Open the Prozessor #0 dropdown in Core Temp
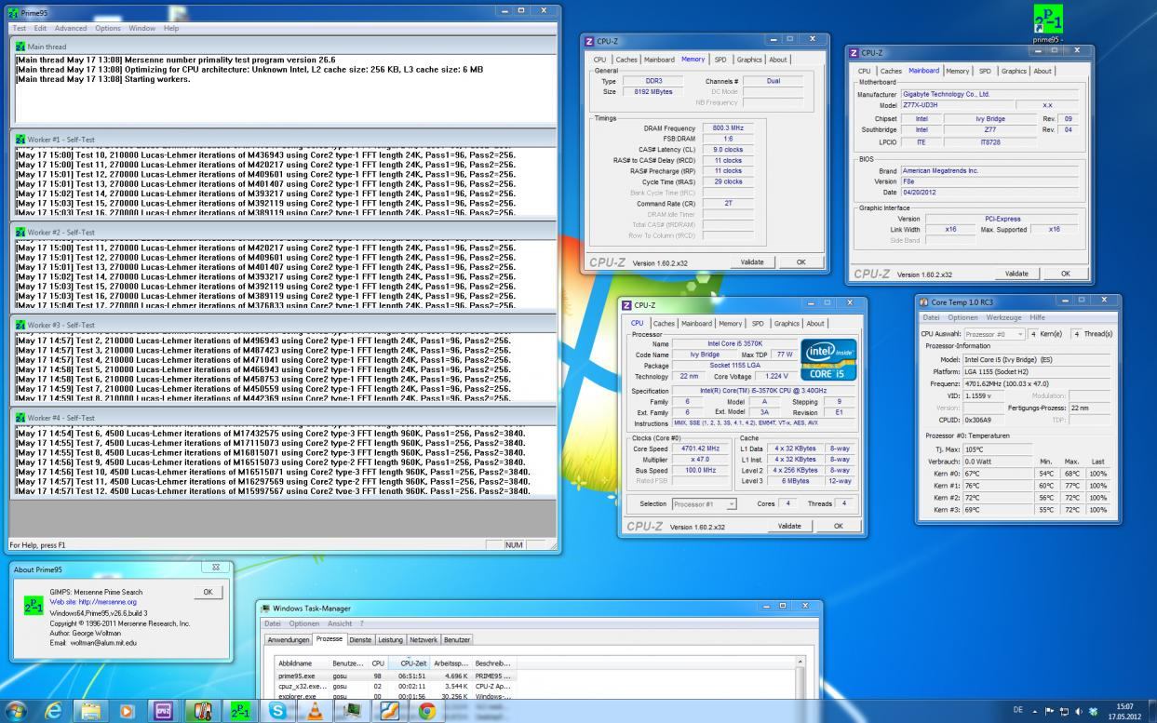Viewport: 1157px width, 723px height. 994,333
